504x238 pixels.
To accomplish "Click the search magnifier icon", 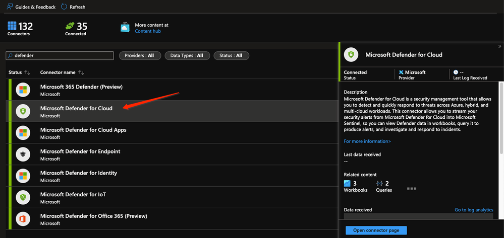I will coord(11,55).
